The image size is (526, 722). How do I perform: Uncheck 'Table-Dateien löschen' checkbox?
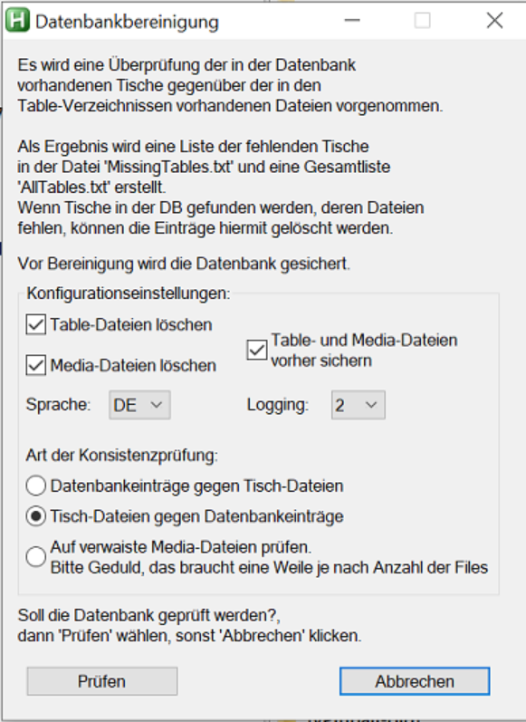[36, 324]
